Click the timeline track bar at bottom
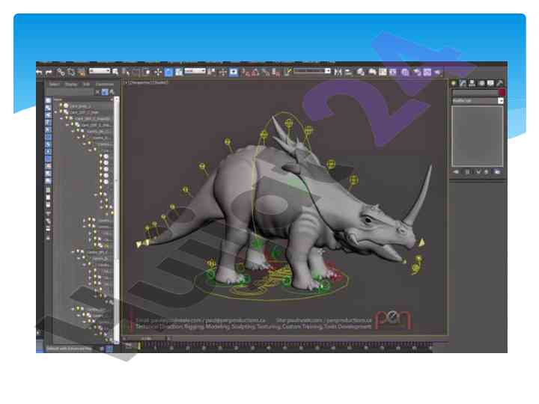539x404 pixels. [284, 346]
